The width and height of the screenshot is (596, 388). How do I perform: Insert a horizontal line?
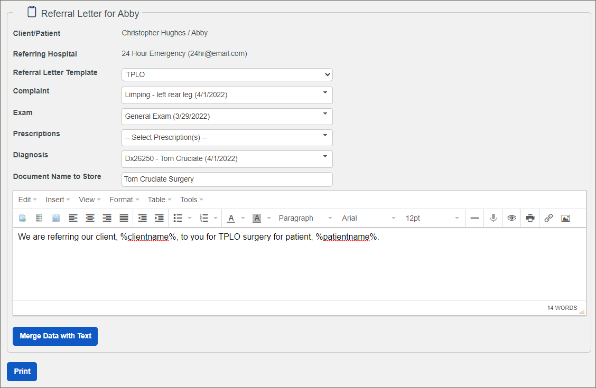475,219
